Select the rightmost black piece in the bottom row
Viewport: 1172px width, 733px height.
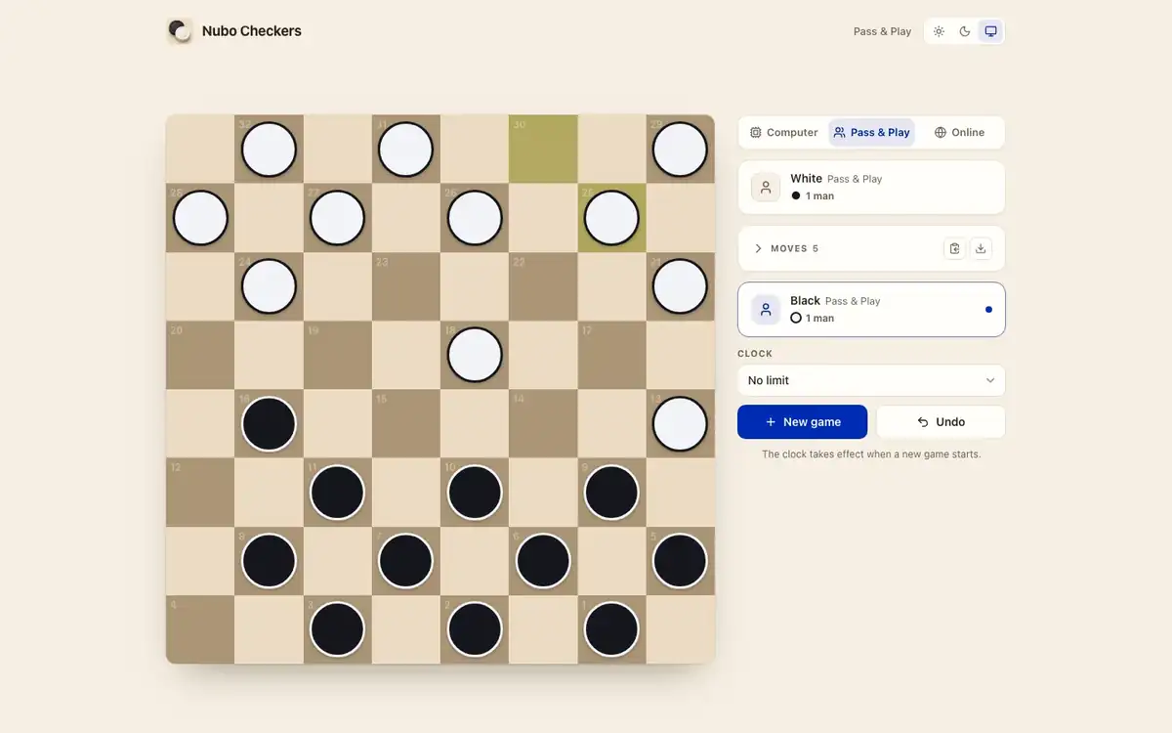pyautogui.click(x=611, y=629)
